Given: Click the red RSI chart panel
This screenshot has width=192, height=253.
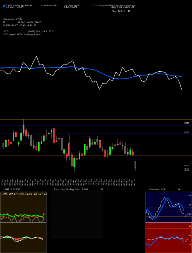Looking at the screenshot, I should (169, 238).
